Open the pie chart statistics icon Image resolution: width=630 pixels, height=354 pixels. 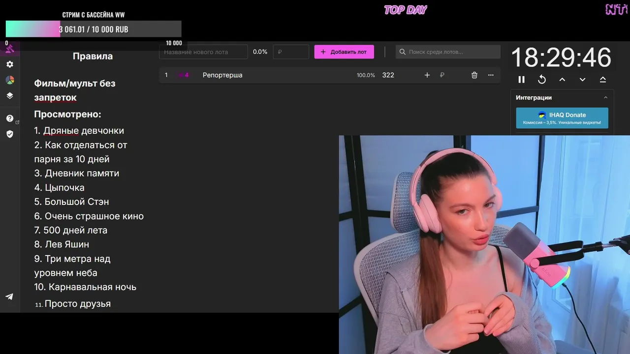[10, 80]
